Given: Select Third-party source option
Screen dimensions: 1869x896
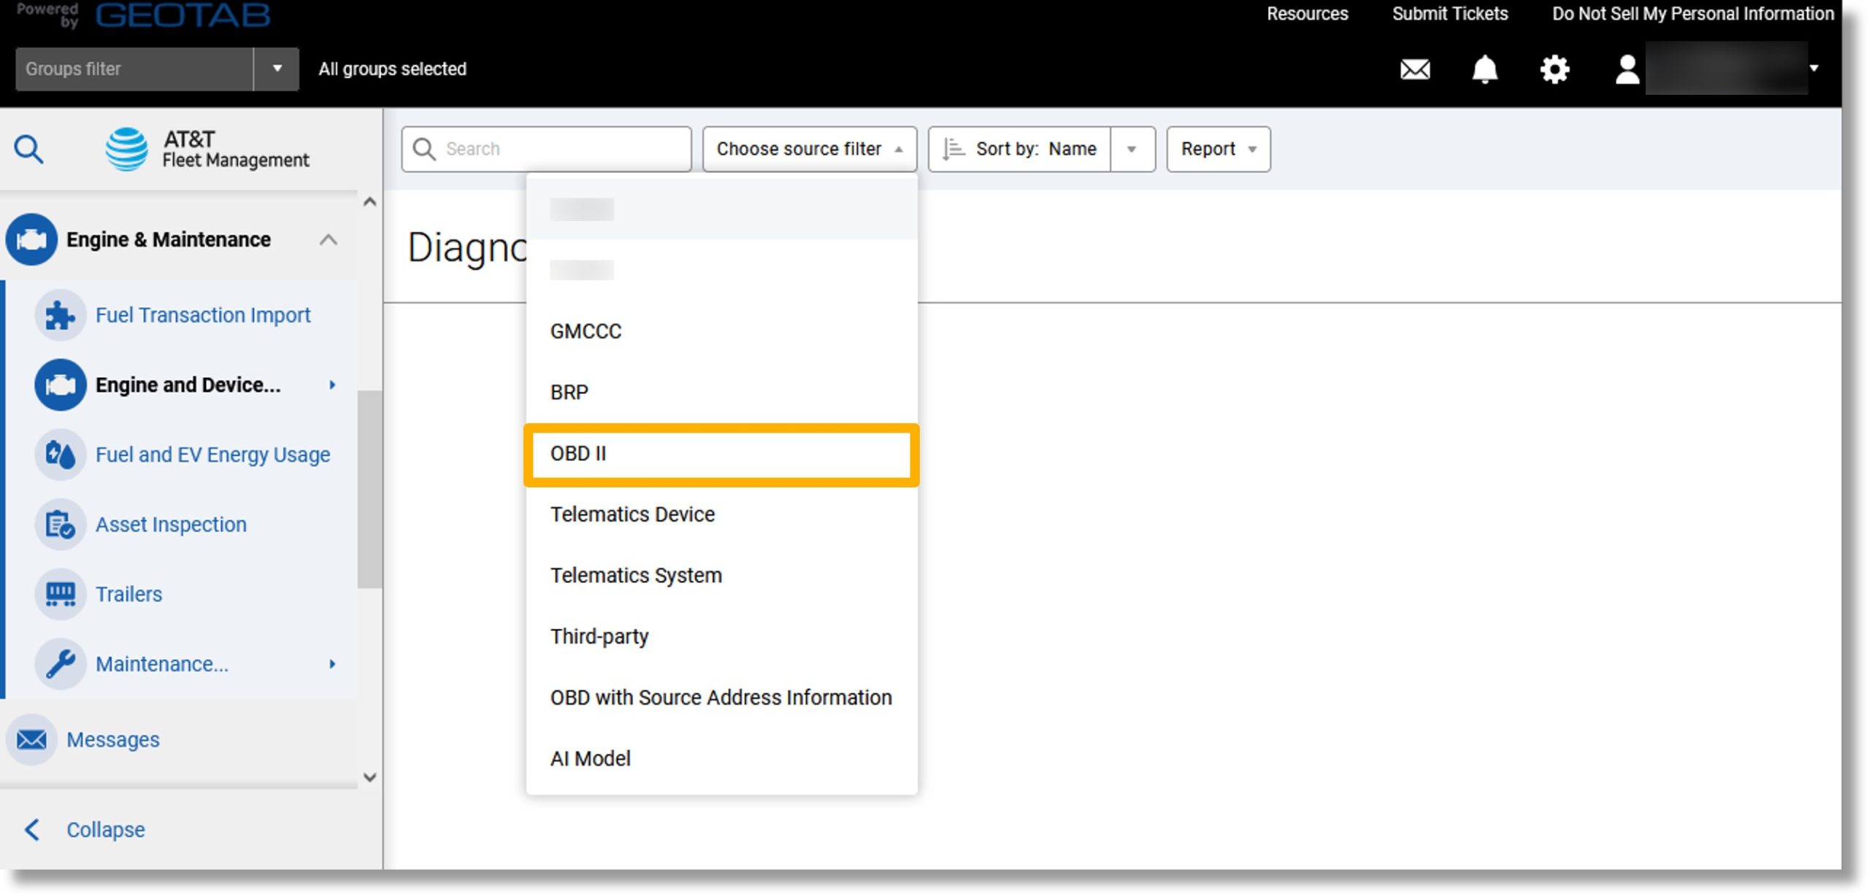Looking at the screenshot, I should 721,637.
